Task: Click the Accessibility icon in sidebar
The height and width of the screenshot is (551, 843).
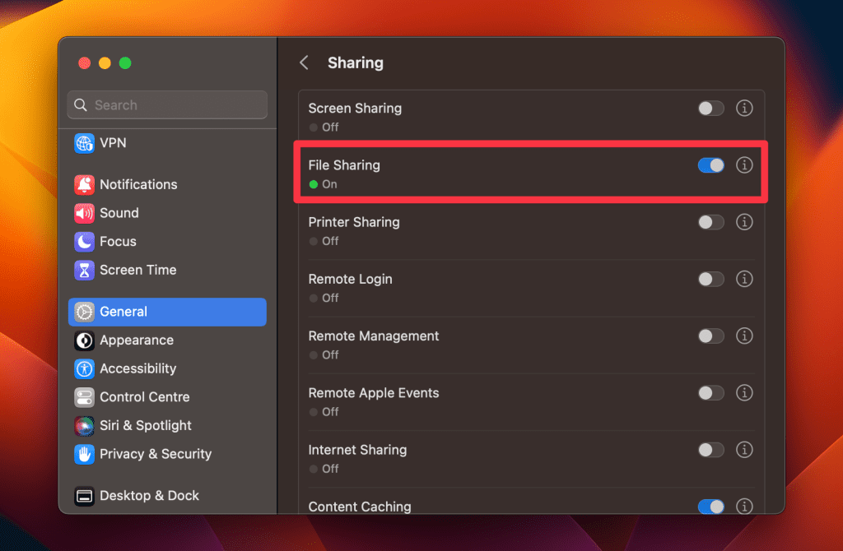Action: point(84,369)
